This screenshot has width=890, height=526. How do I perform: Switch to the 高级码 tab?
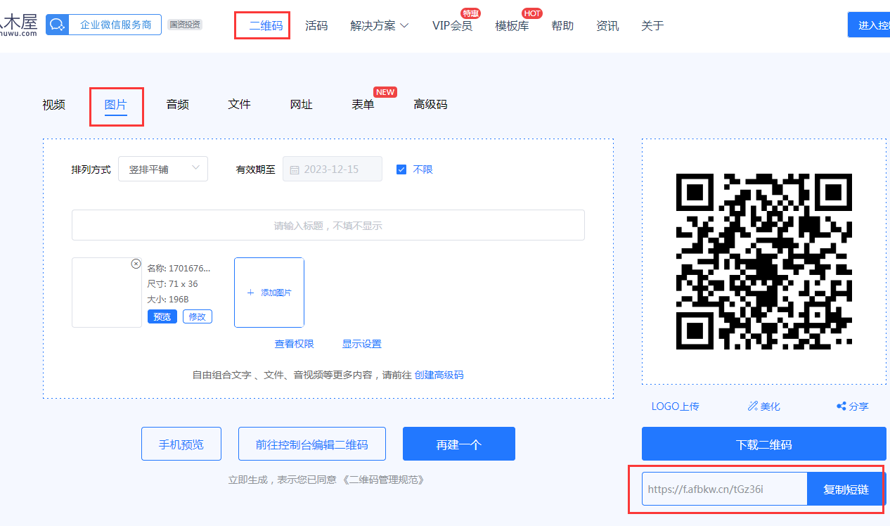(430, 105)
